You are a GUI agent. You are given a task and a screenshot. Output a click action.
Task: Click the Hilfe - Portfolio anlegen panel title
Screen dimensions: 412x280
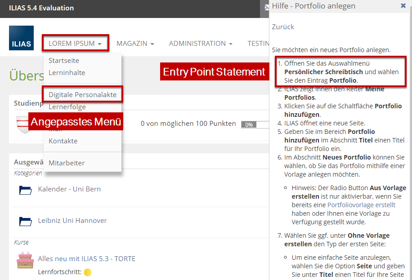pos(313,6)
